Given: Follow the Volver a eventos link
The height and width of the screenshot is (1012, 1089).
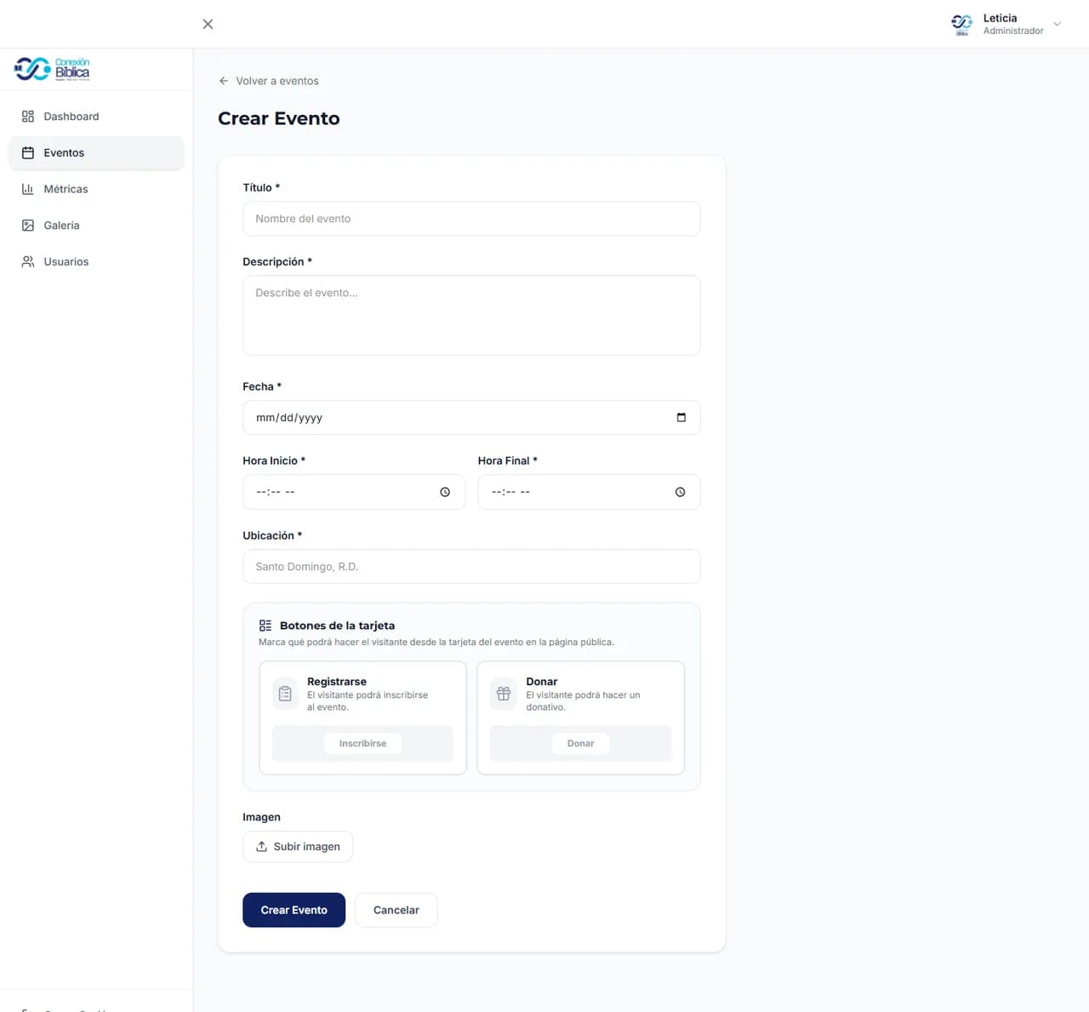Looking at the screenshot, I should click(269, 81).
